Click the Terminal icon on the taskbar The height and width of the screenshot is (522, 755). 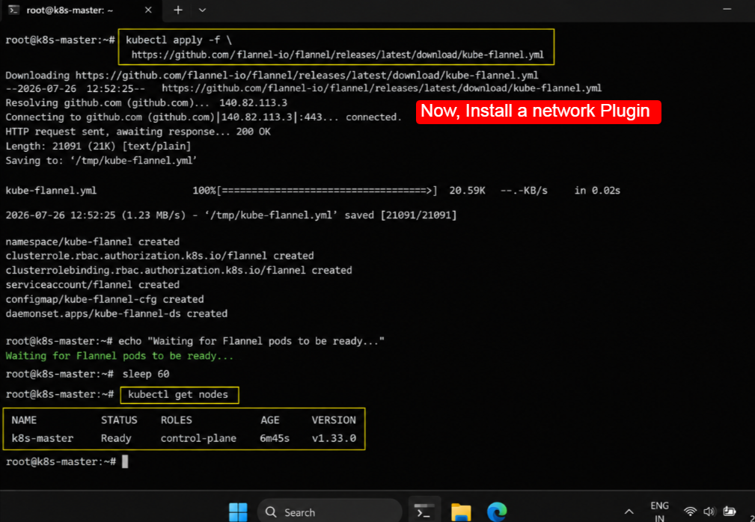424,512
